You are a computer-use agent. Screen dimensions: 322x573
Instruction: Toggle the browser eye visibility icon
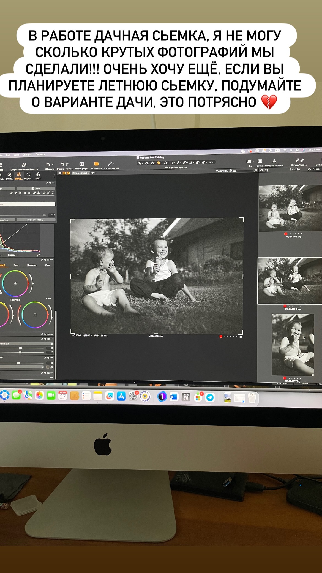(x=262, y=170)
